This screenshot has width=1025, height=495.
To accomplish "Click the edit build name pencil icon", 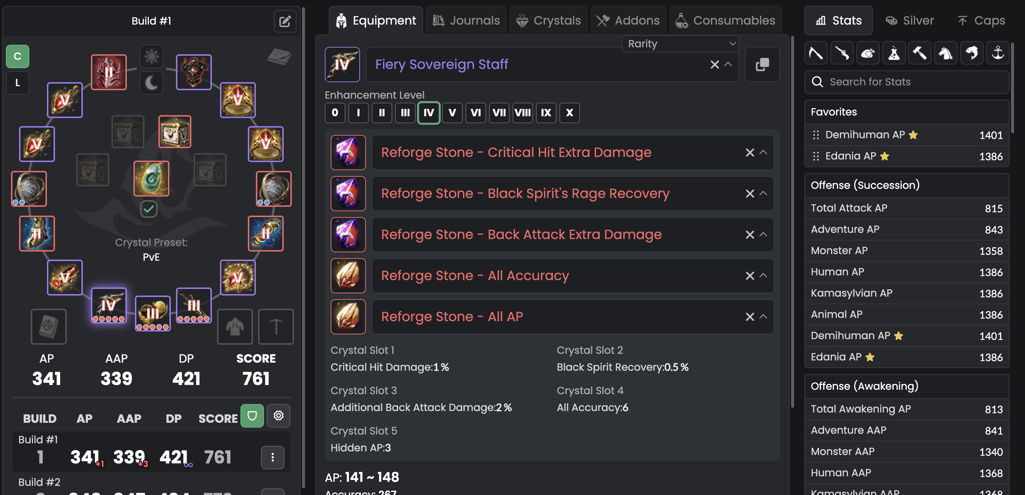I will (284, 21).
